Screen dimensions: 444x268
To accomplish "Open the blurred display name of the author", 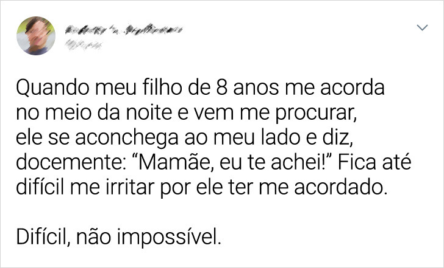I will 124,30.
